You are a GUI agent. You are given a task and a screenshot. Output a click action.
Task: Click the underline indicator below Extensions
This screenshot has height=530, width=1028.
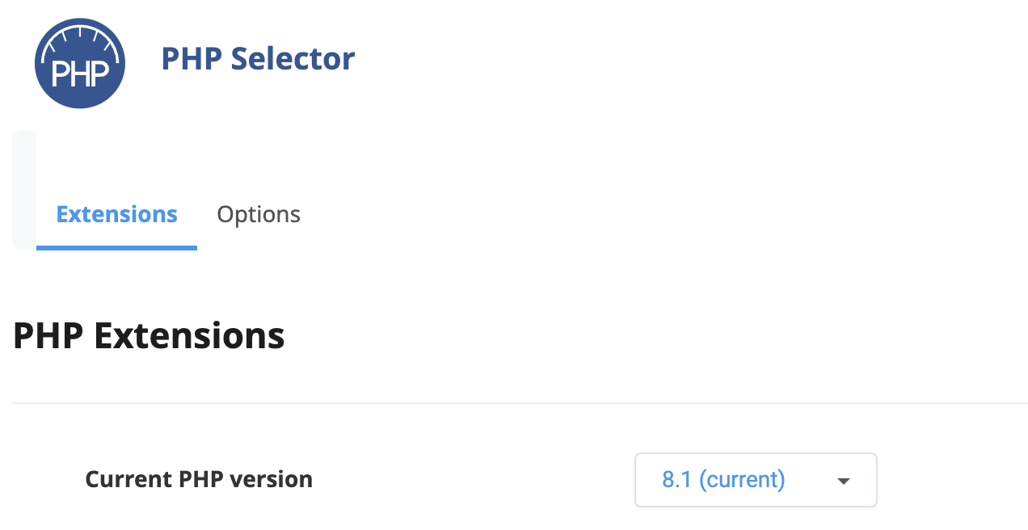(x=116, y=248)
